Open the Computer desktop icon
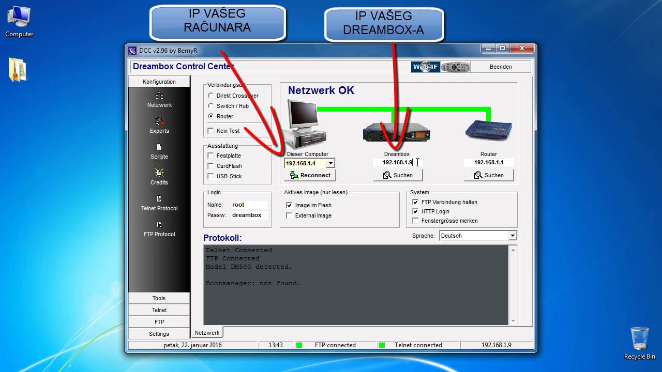 19,22
